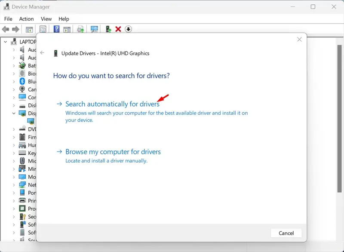The width and height of the screenshot is (344, 252).
Task: Click the Forward arrow toolbar icon
Action: [15, 29]
